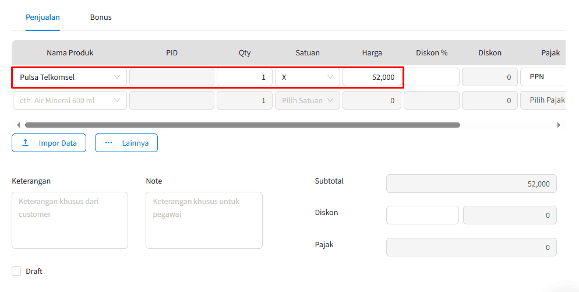579x292 pixels.
Task: Open the Satuan dropdown showing X
Action: (307, 78)
